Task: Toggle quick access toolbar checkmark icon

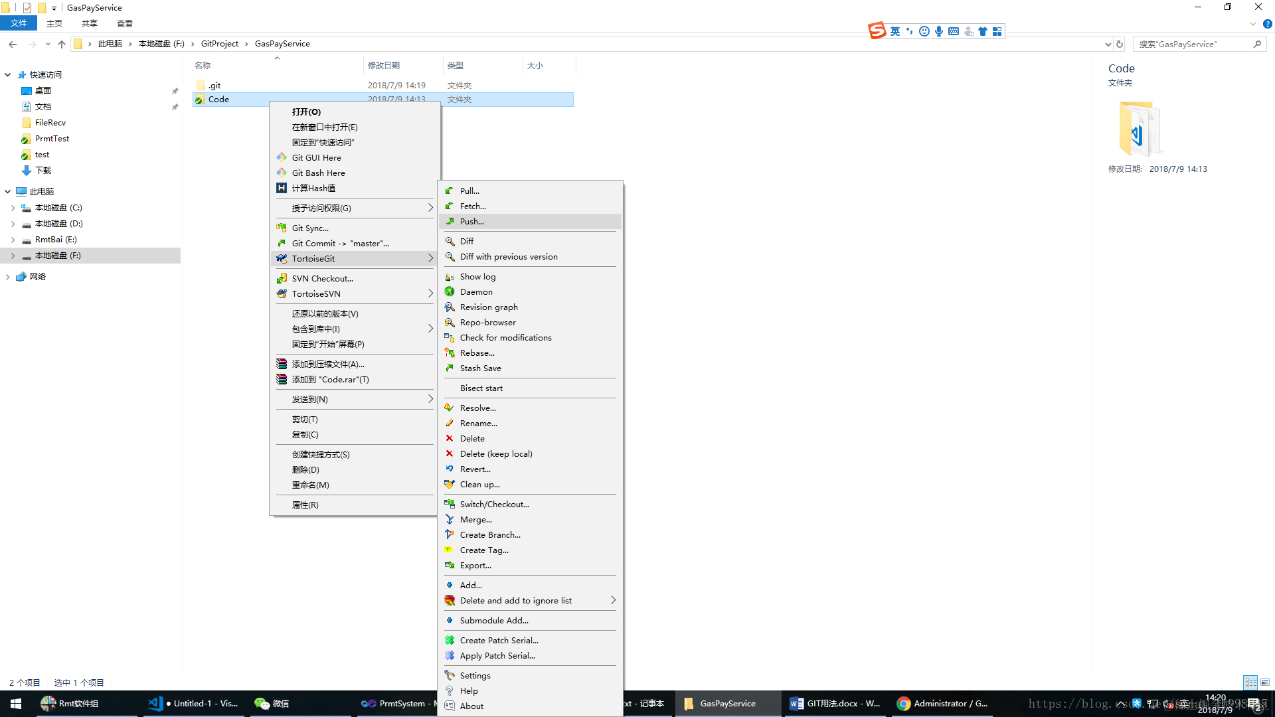Action: point(27,8)
